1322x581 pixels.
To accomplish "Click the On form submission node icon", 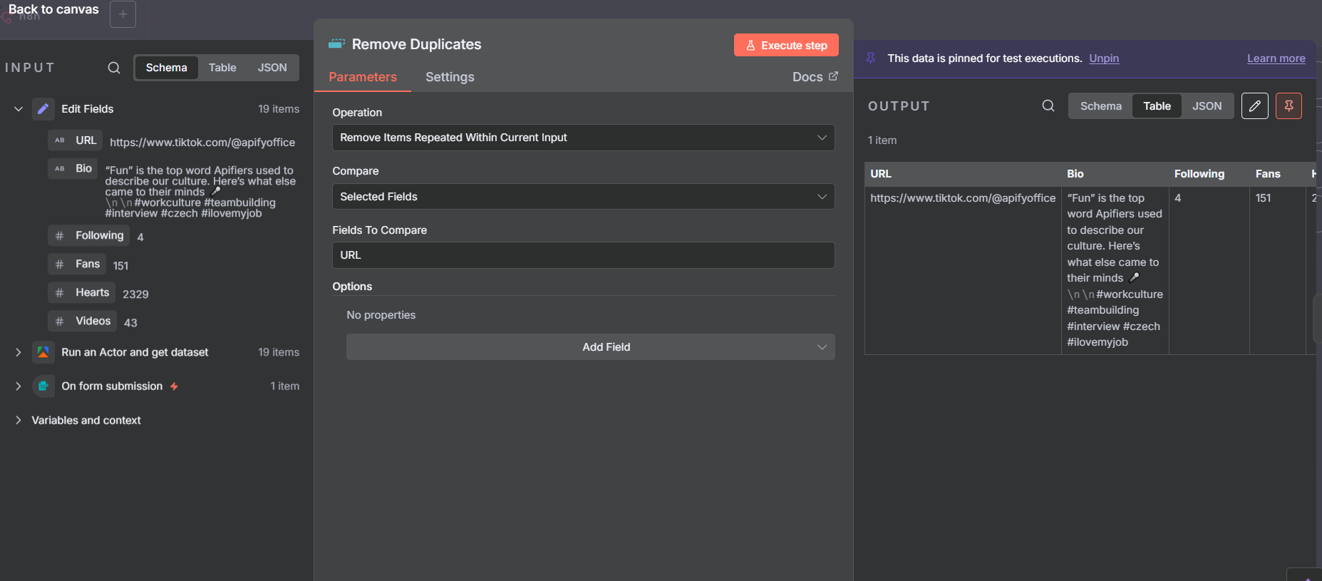I will pos(43,386).
